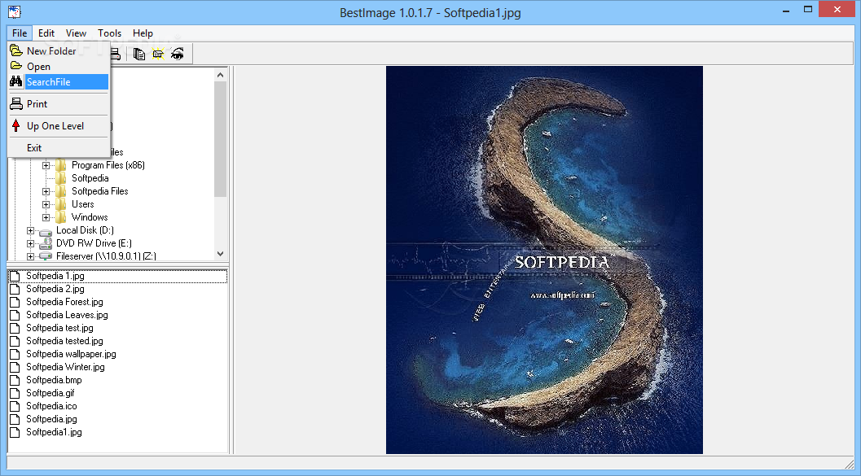This screenshot has width=861, height=476.
Task: Open the Help menu
Action: coord(143,33)
